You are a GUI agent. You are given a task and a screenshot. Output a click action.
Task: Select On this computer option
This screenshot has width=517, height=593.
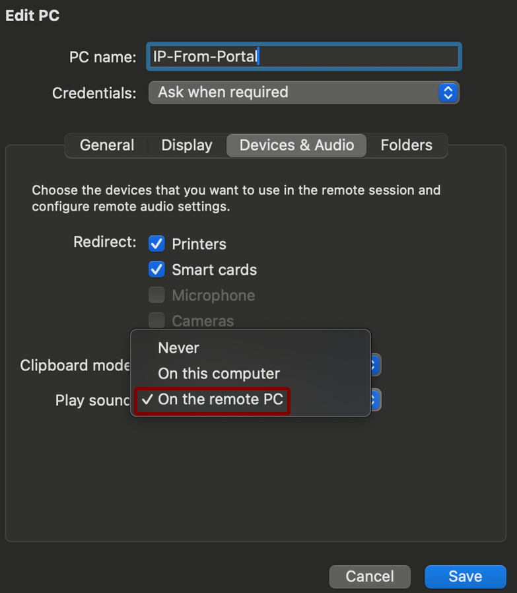point(219,374)
